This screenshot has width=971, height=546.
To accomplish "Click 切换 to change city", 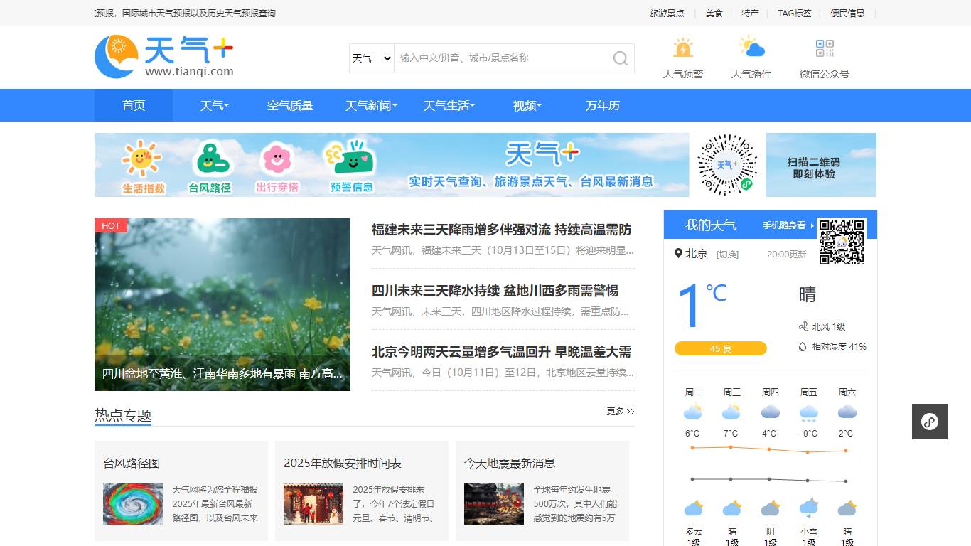I will tap(727, 254).
